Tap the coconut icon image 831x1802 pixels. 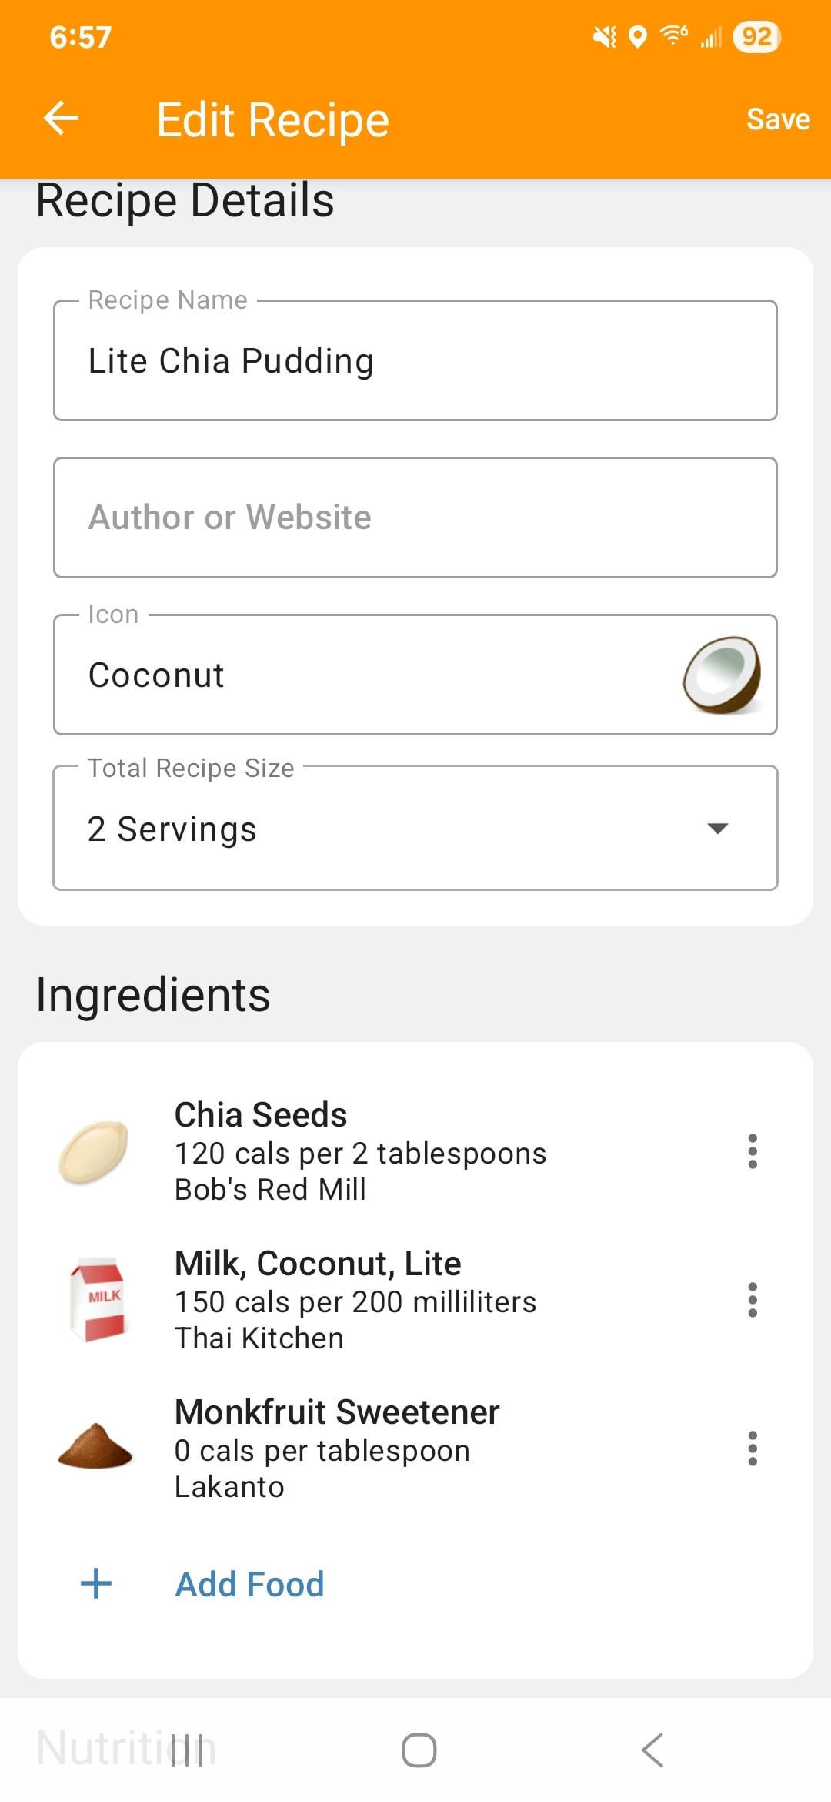[x=722, y=675]
